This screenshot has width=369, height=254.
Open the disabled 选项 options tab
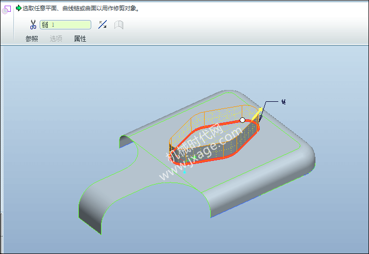(x=56, y=39)
